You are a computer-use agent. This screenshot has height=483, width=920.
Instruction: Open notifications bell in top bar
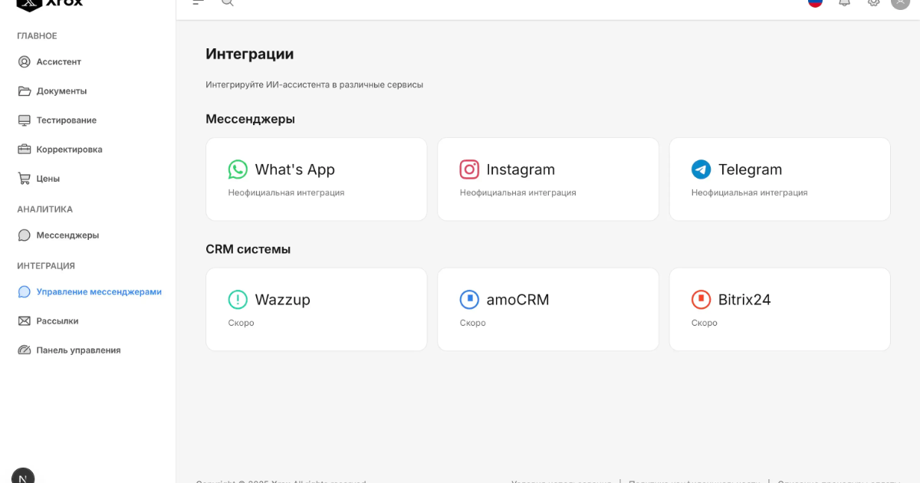point(844,2)
